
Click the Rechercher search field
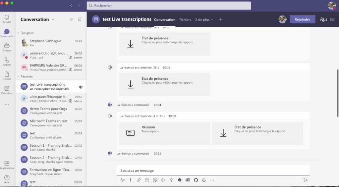(x=169, y=6)
